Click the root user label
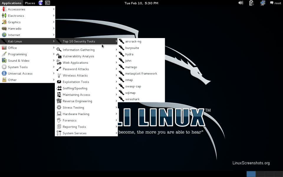This screenshot has width=283, height=177. point(277,3)
